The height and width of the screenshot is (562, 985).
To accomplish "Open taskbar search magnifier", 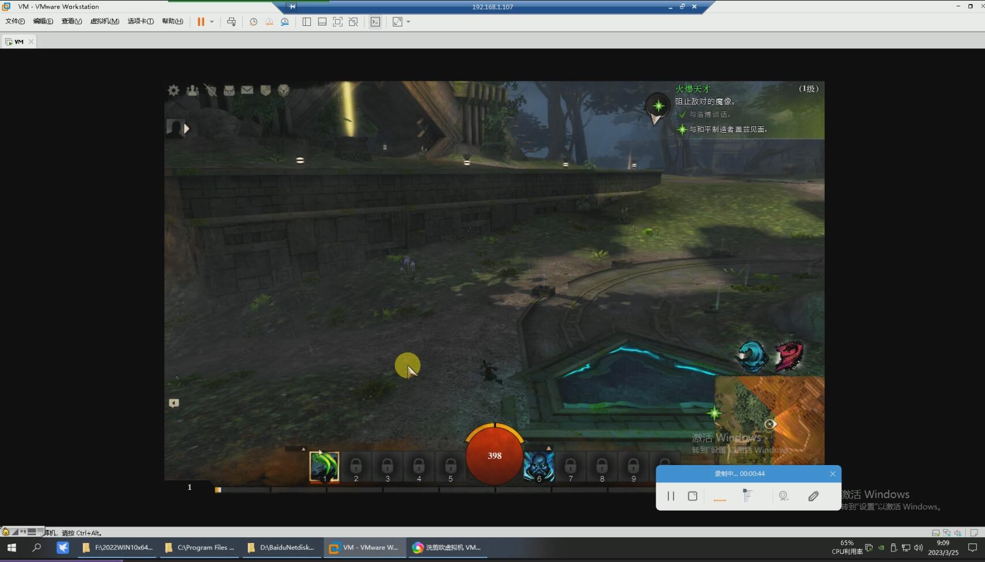I will [x=37, y=548].
